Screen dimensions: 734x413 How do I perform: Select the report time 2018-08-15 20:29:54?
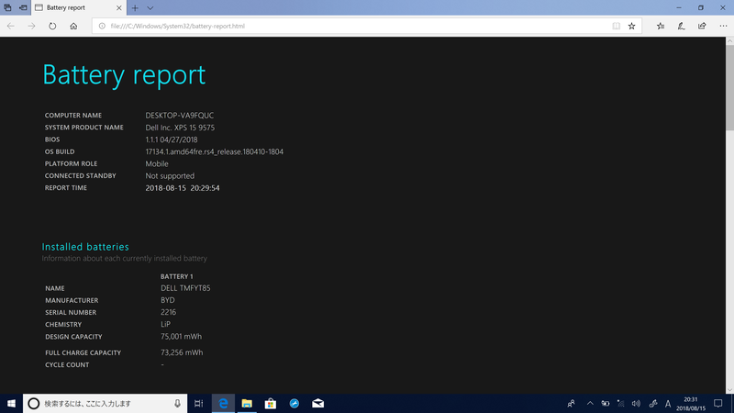182,188
